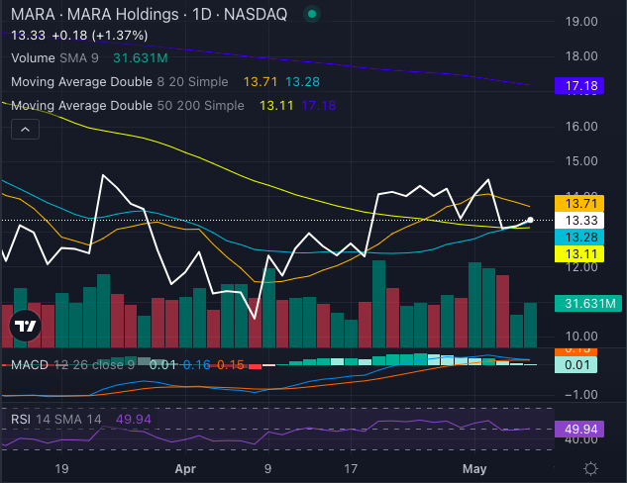The image size is (627, 483).
Task: Select the MARA Holdings symbol title
Action: [x=149, y=15]
